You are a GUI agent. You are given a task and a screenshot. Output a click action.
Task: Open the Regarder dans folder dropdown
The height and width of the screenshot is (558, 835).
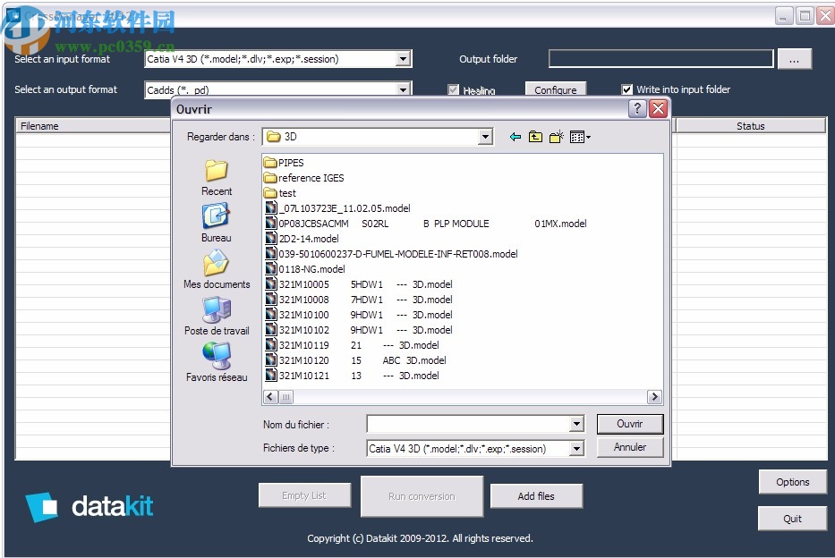(x=488, y=137)
